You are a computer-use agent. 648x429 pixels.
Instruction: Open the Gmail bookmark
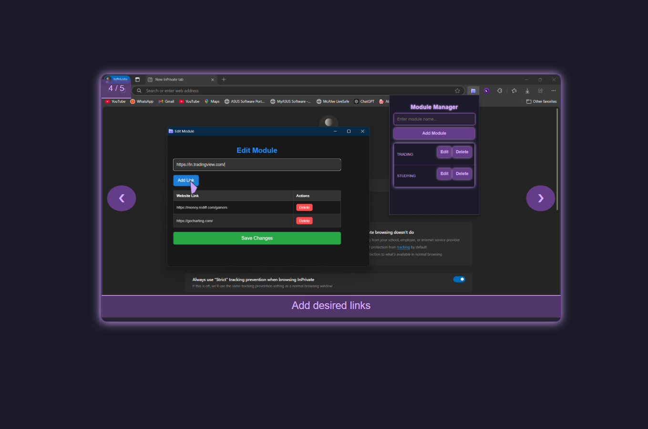(166, 101)
